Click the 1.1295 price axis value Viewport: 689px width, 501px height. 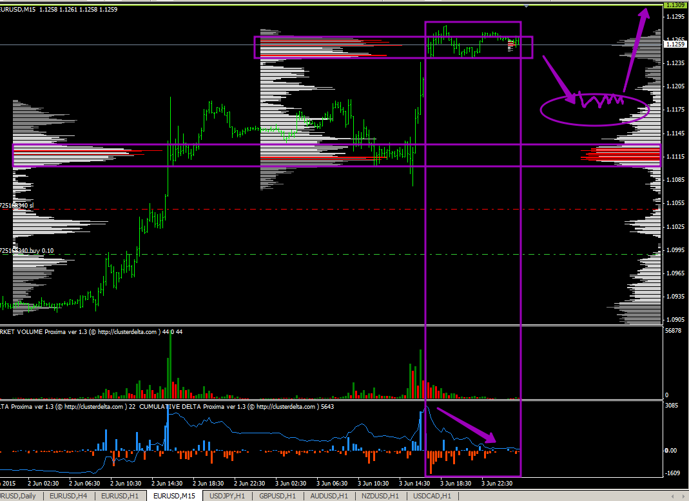tap(675, 16)
